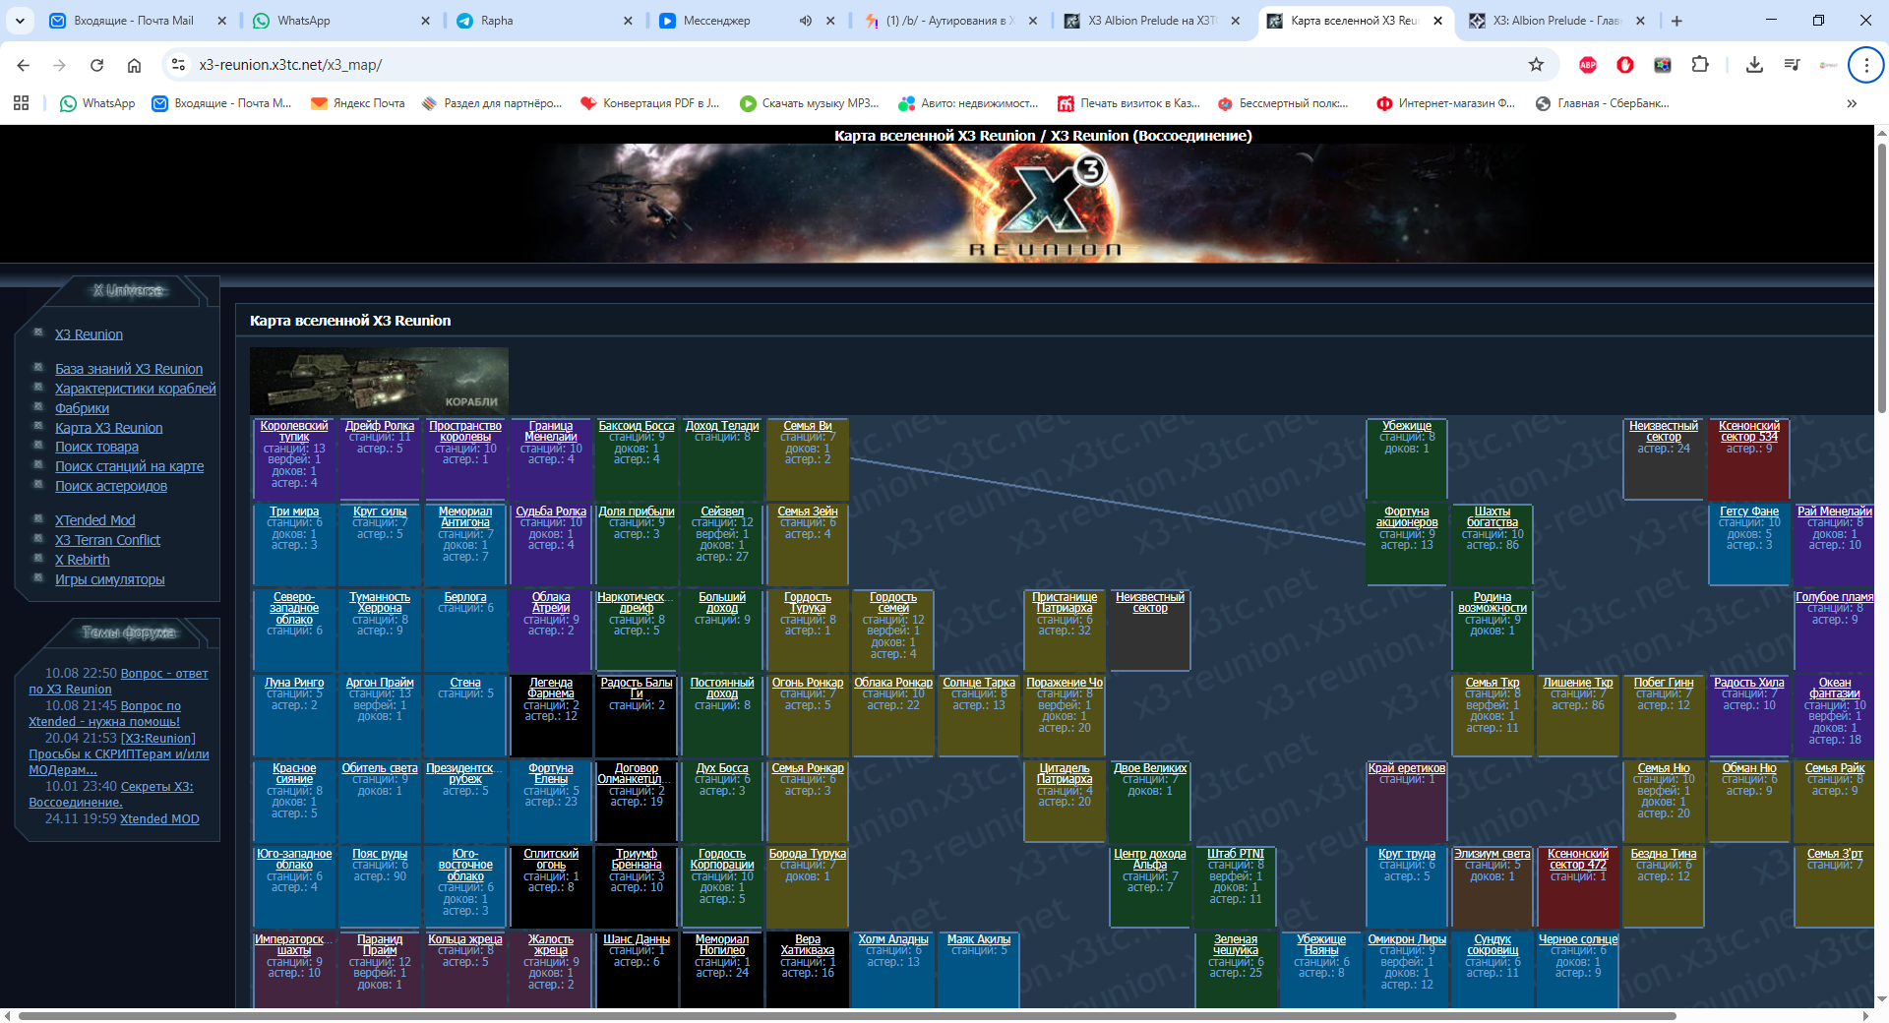Open the Яндекс Почта bookmark

point(357,103)
